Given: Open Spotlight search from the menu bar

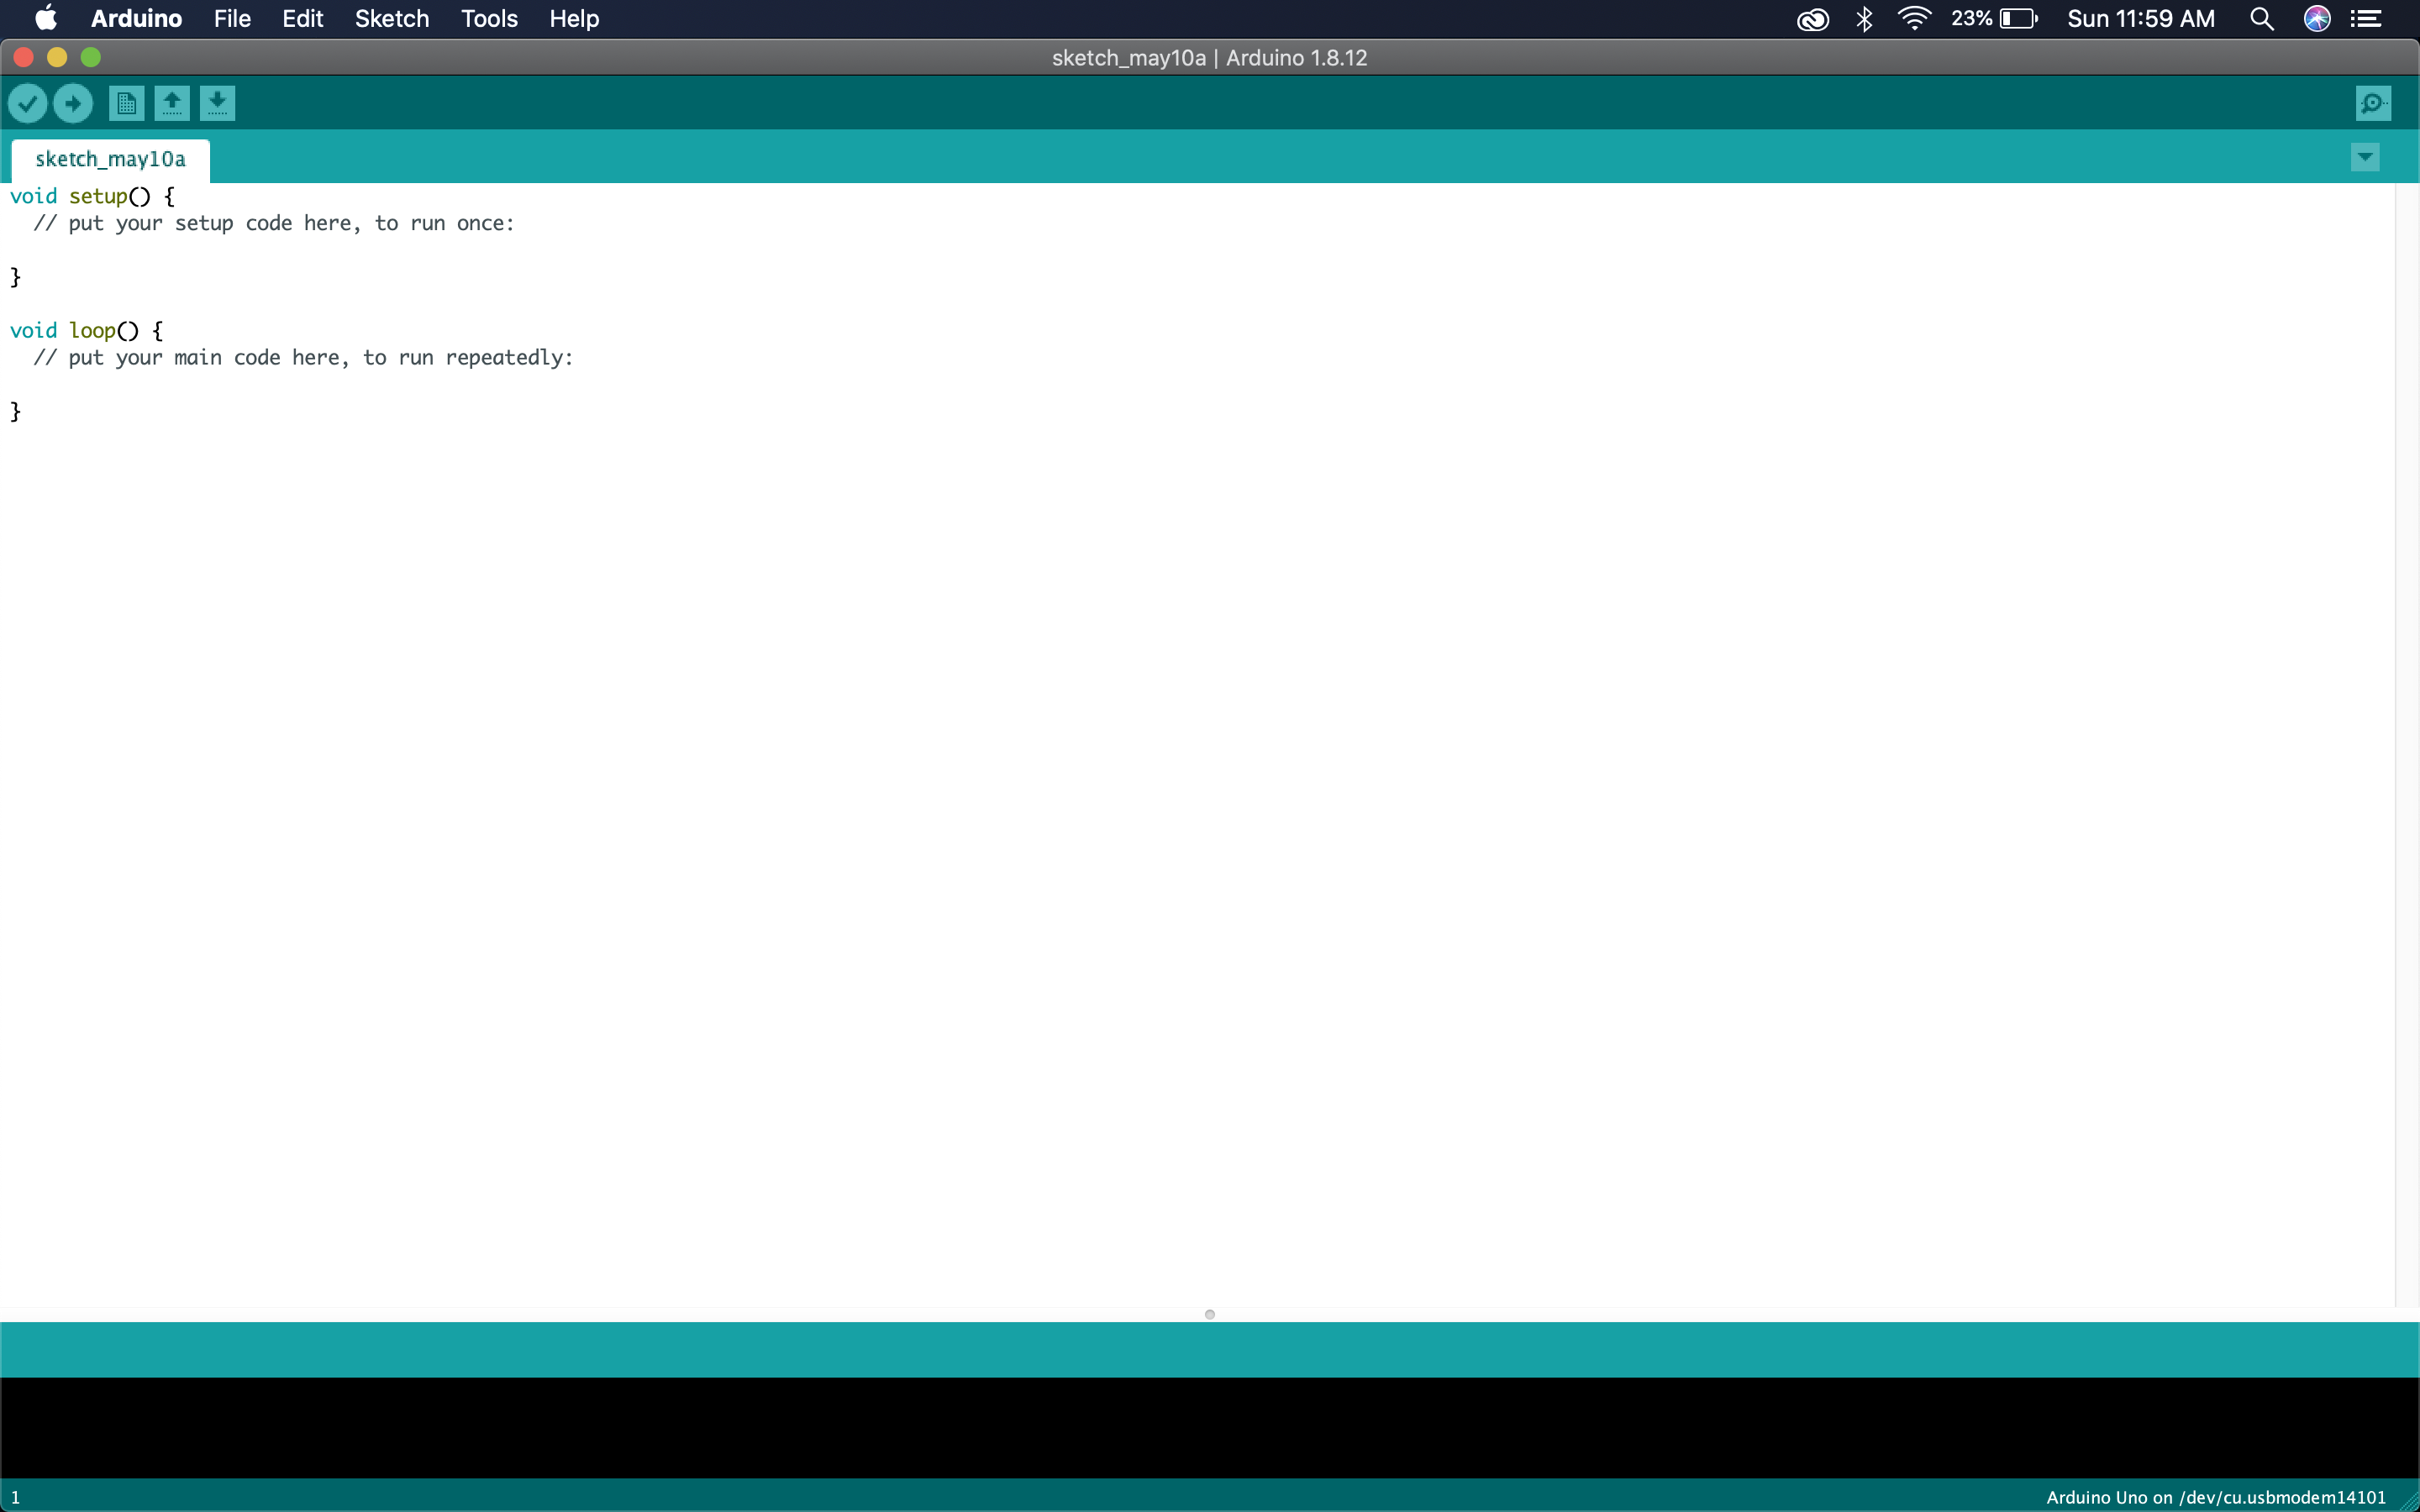Looking at the screenshot, I should pyautogui.click(x=2261, y=18).
